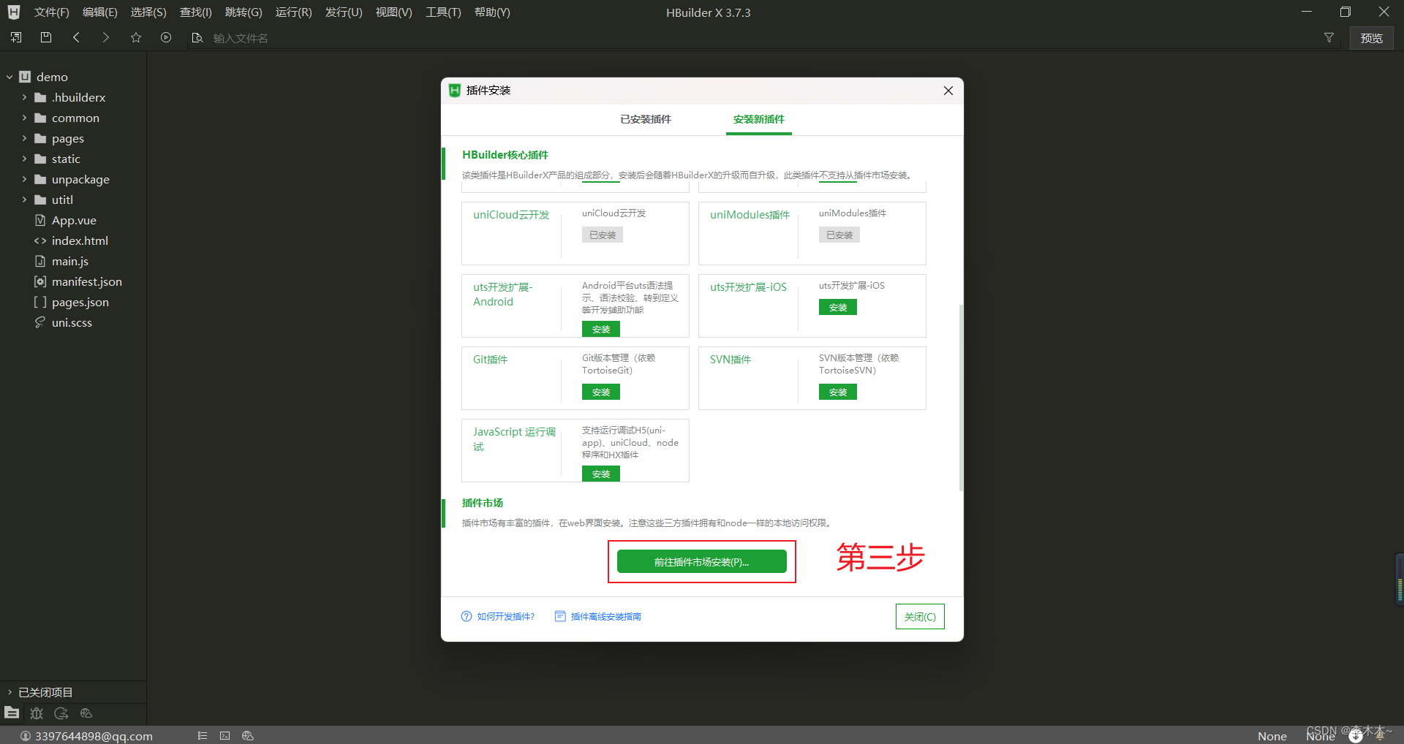
Task: Click the list outline icon in status bar
Action: 203,736
